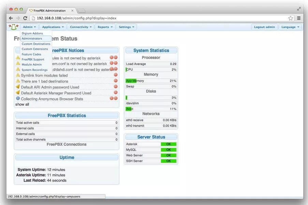This screenshot has width=308, height=205.
Task: Click the 'Total active calls' row
Action: point(67,123)
